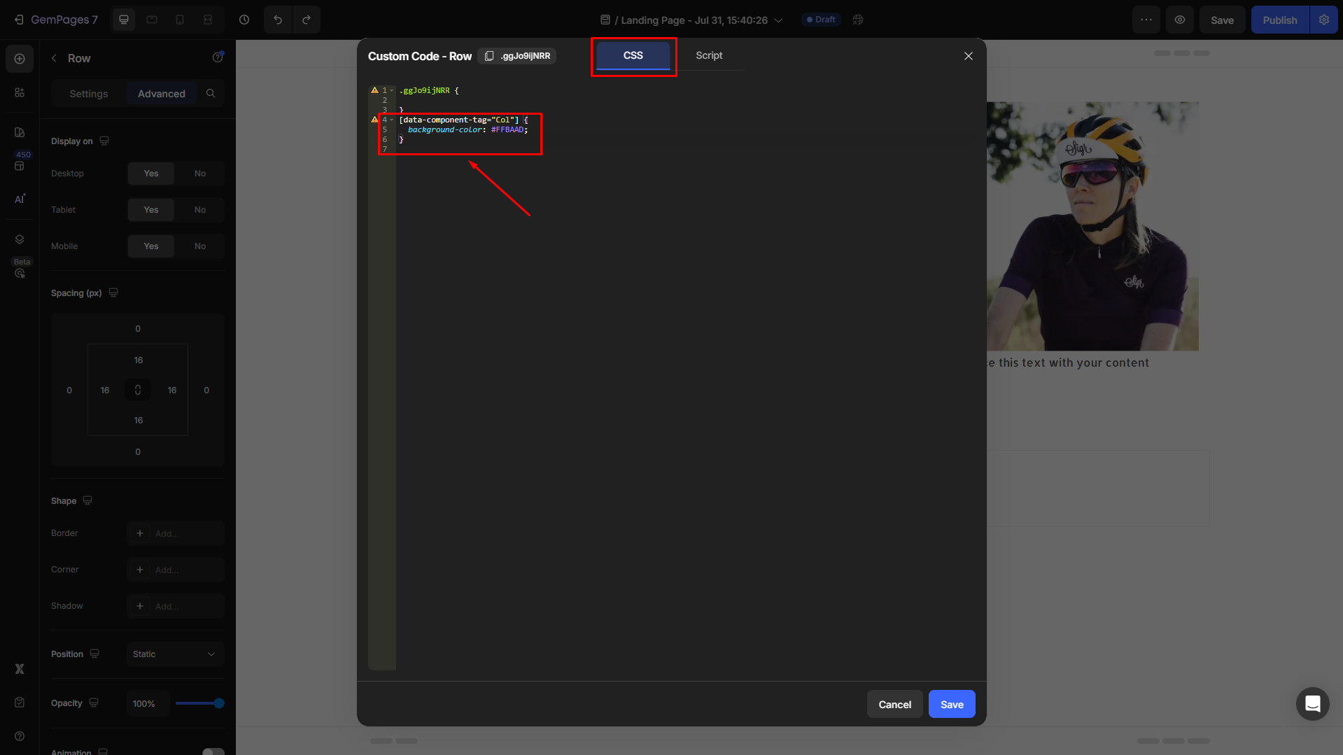1343x755 pixels.
Task: Set Tablet display to Yes
Action: 151,210
